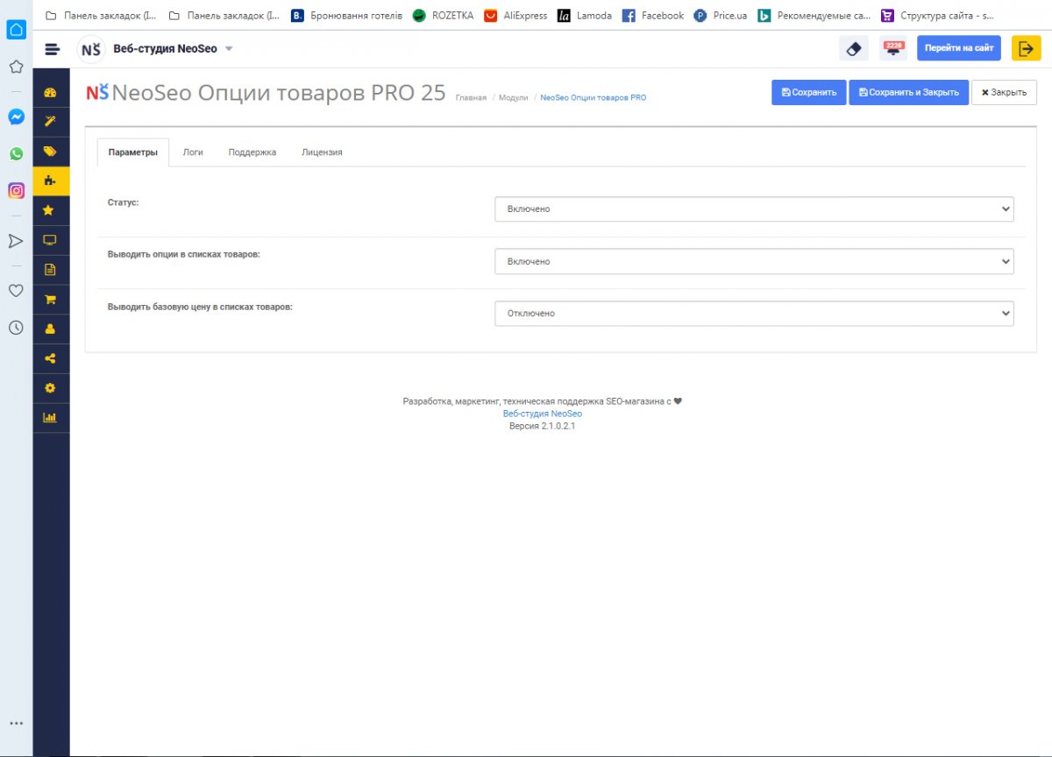This screenshot has width=1052, height=757.
Task: Click the yellow logout arrow icon
Action: click(x=1026, y=48)
